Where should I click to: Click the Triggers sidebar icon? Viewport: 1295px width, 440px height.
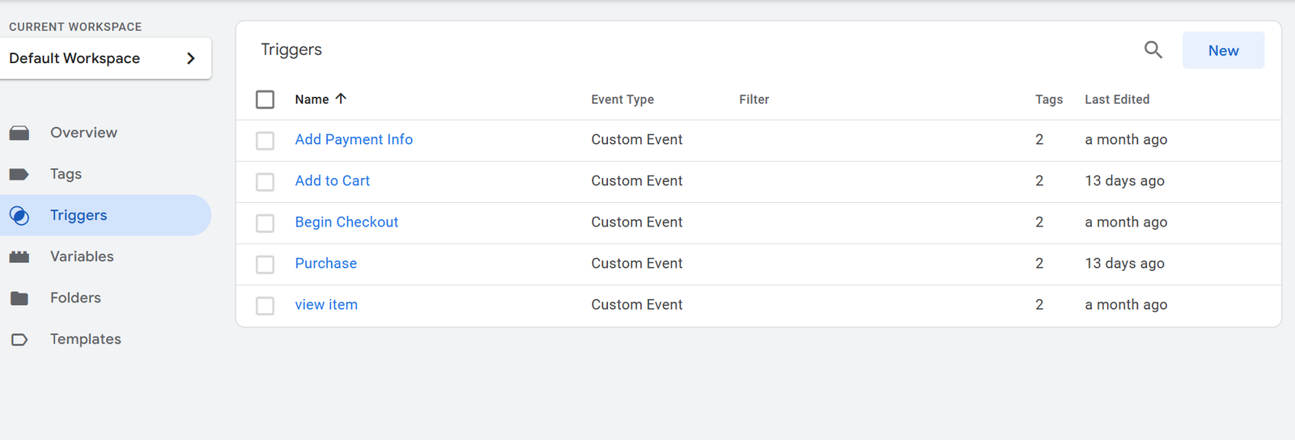(x=19, y=216)
